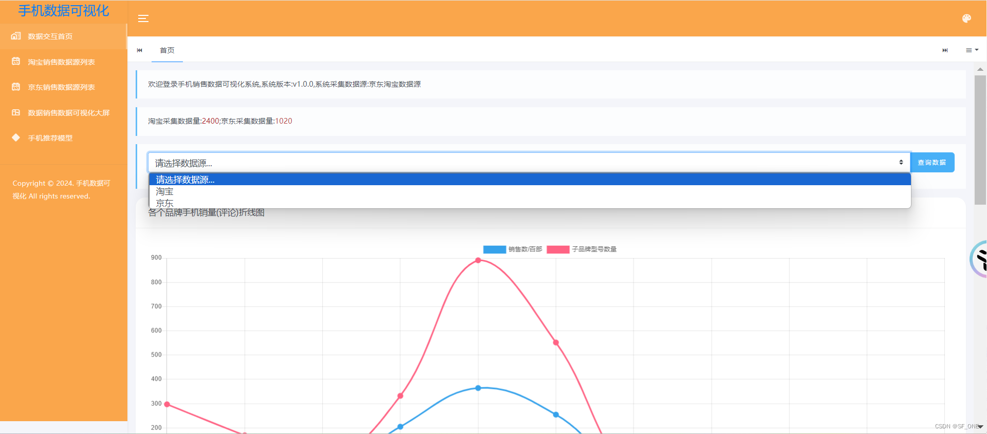
Task: Open 淘宝销售数据源列表 menu item
Action: 63,62
